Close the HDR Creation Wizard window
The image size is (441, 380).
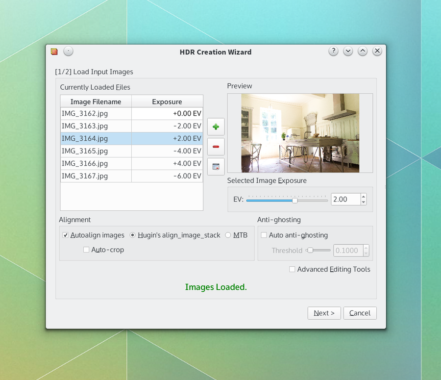pos(377,51)
